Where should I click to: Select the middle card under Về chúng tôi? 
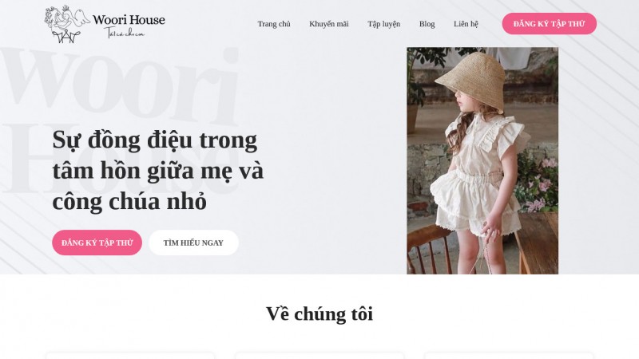319,356
